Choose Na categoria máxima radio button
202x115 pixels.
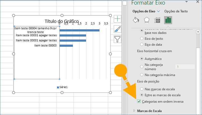pos(142,75)
